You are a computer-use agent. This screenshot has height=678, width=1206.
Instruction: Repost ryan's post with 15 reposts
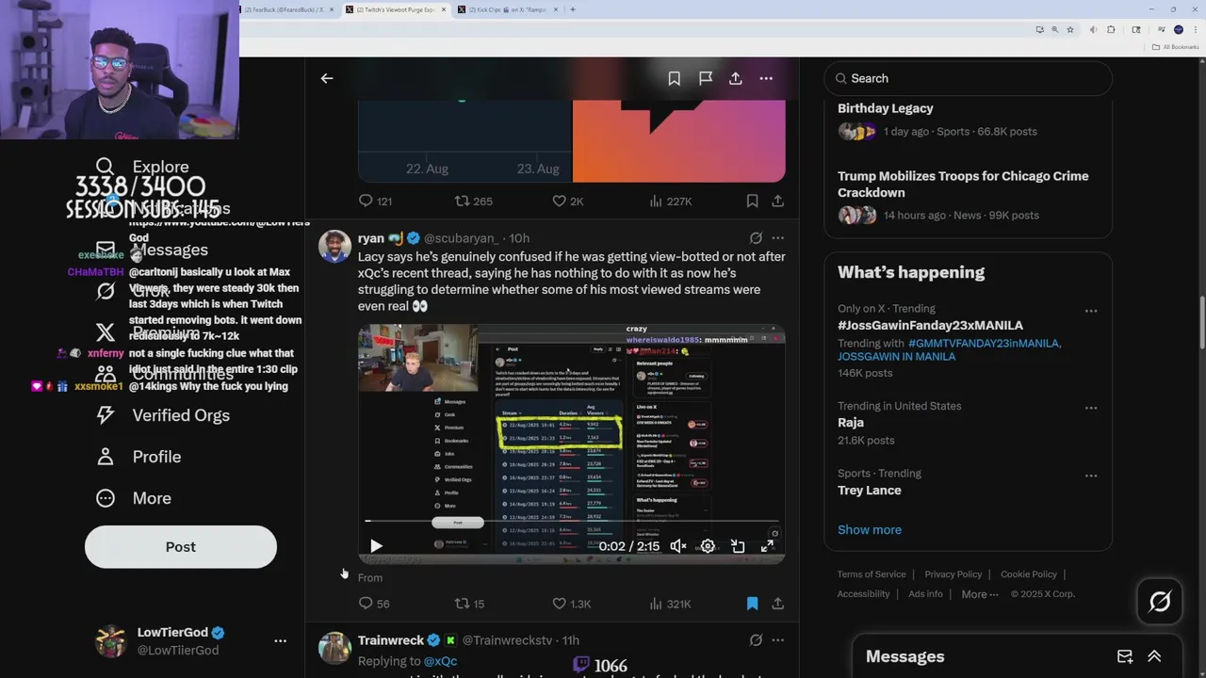tap(470, 604)
